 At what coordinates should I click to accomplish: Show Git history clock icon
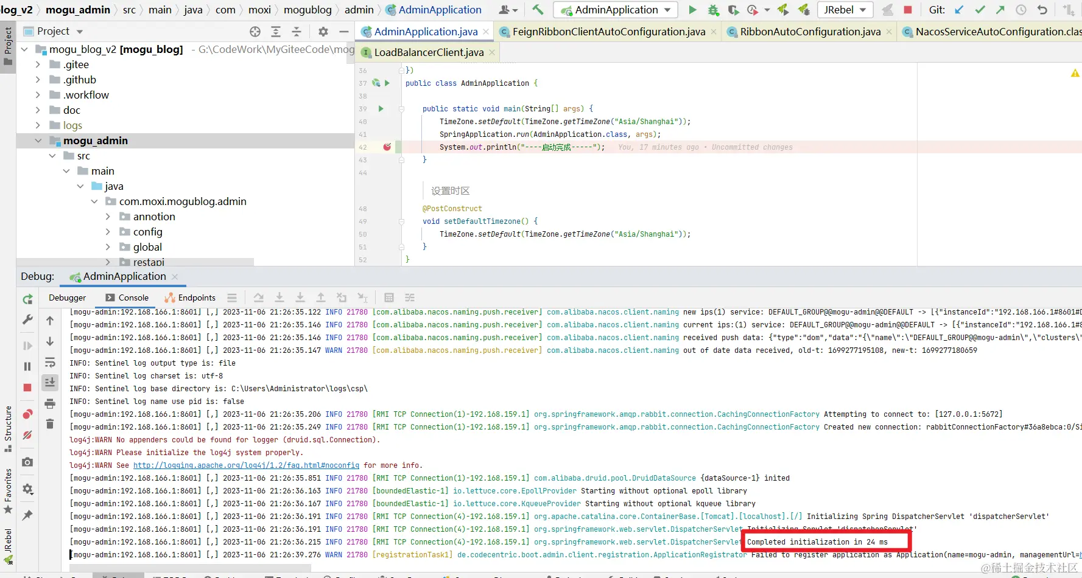[1021, 10]
